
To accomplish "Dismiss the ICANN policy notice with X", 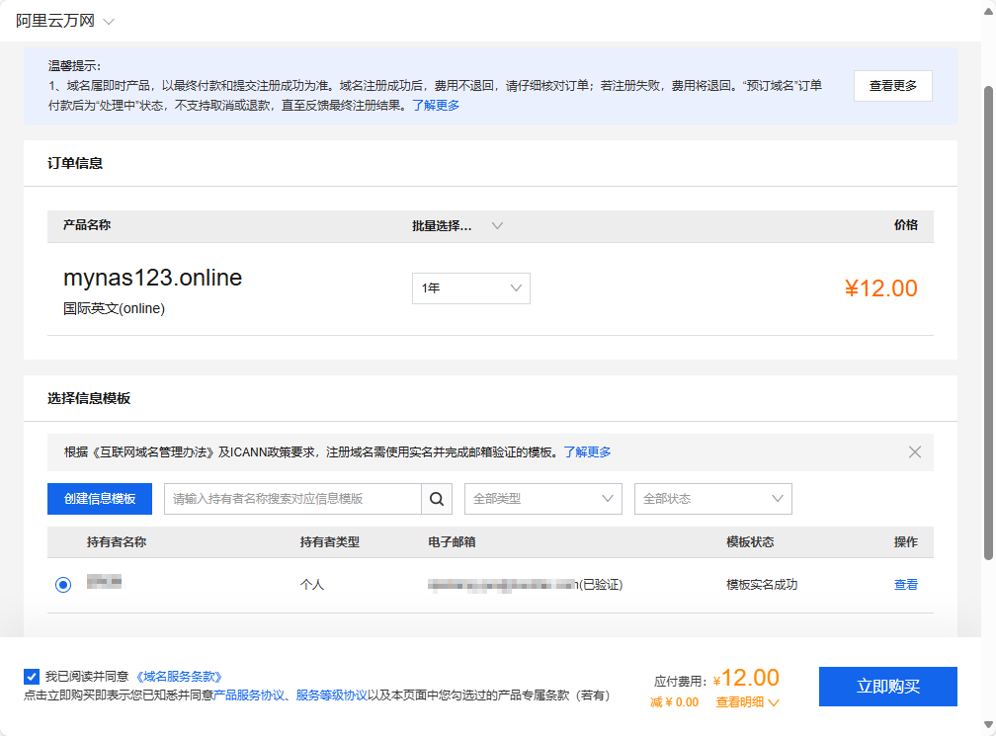I will 914,452.
